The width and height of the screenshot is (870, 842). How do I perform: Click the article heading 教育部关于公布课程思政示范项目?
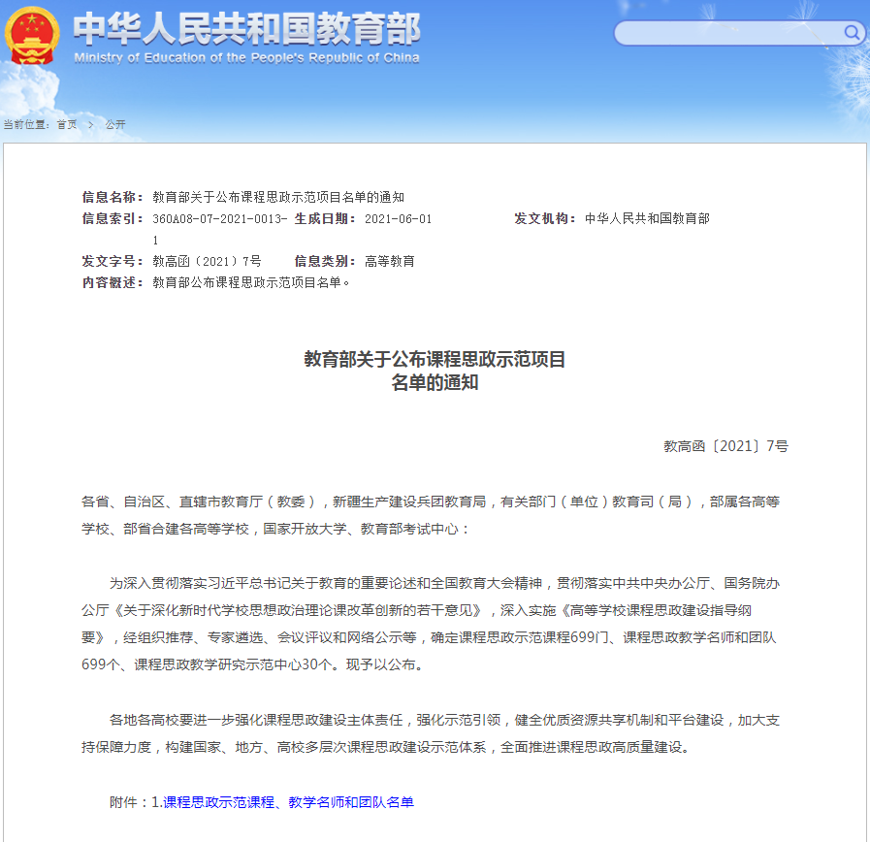tap(435, 360)
